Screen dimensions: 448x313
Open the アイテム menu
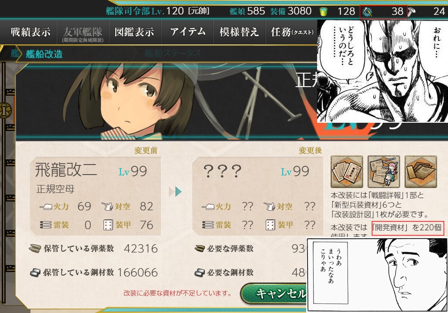(x=187, y=32)
